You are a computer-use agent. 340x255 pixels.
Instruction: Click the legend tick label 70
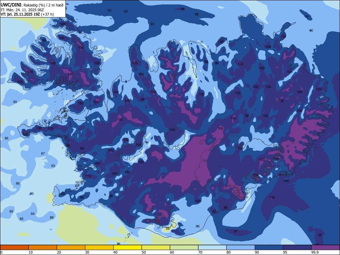click(x=200, y=252)
